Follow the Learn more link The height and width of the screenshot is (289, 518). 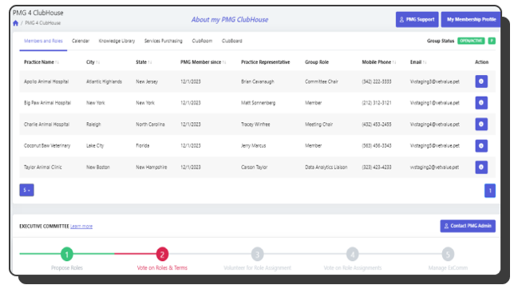[x=81, y=226]
